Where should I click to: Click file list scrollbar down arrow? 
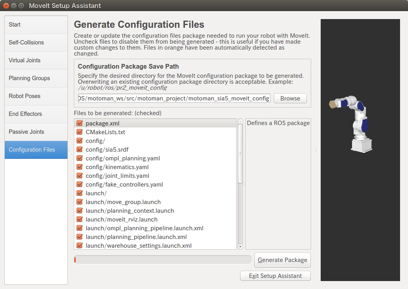240,247
